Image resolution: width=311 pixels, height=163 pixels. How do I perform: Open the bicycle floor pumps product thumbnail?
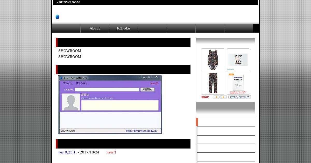pyautogui.click(x=238, y=60)
